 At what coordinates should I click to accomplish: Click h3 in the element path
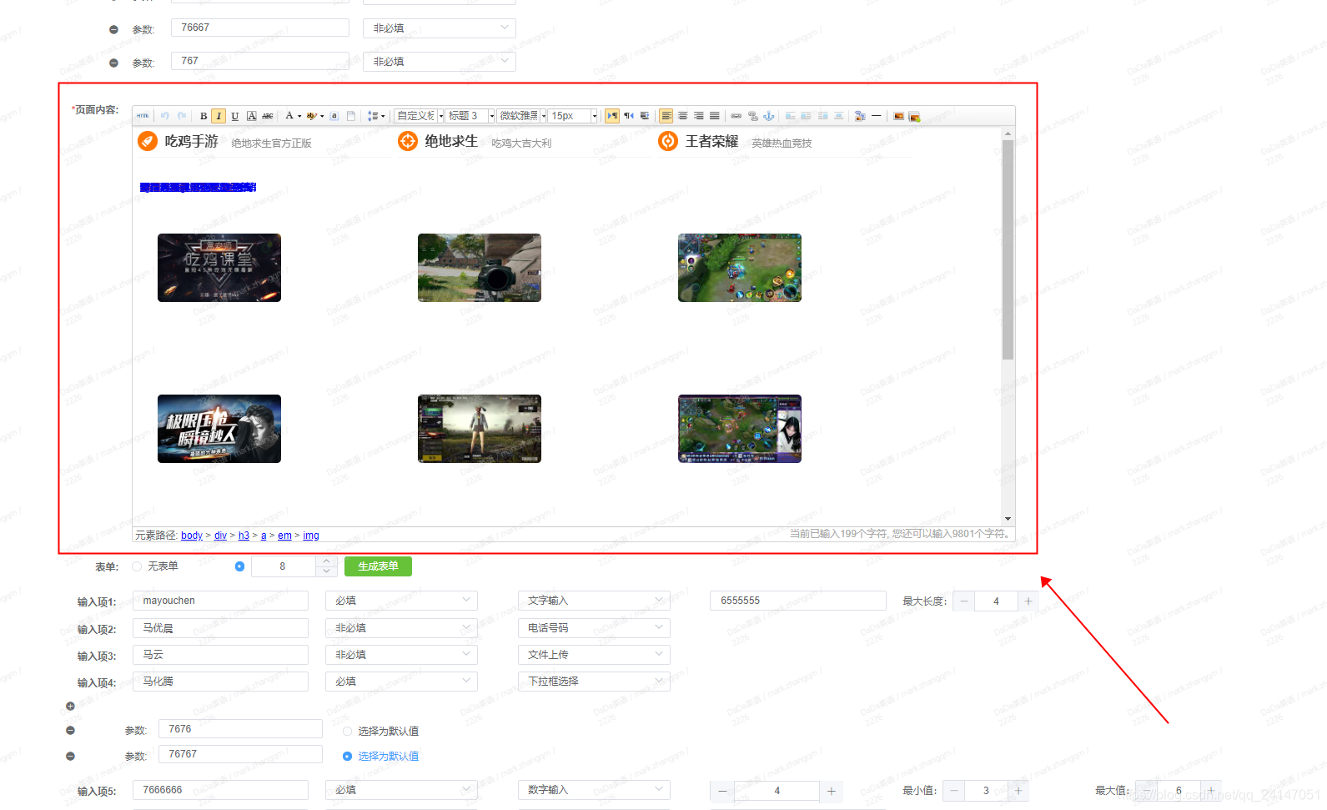point(244,536)
